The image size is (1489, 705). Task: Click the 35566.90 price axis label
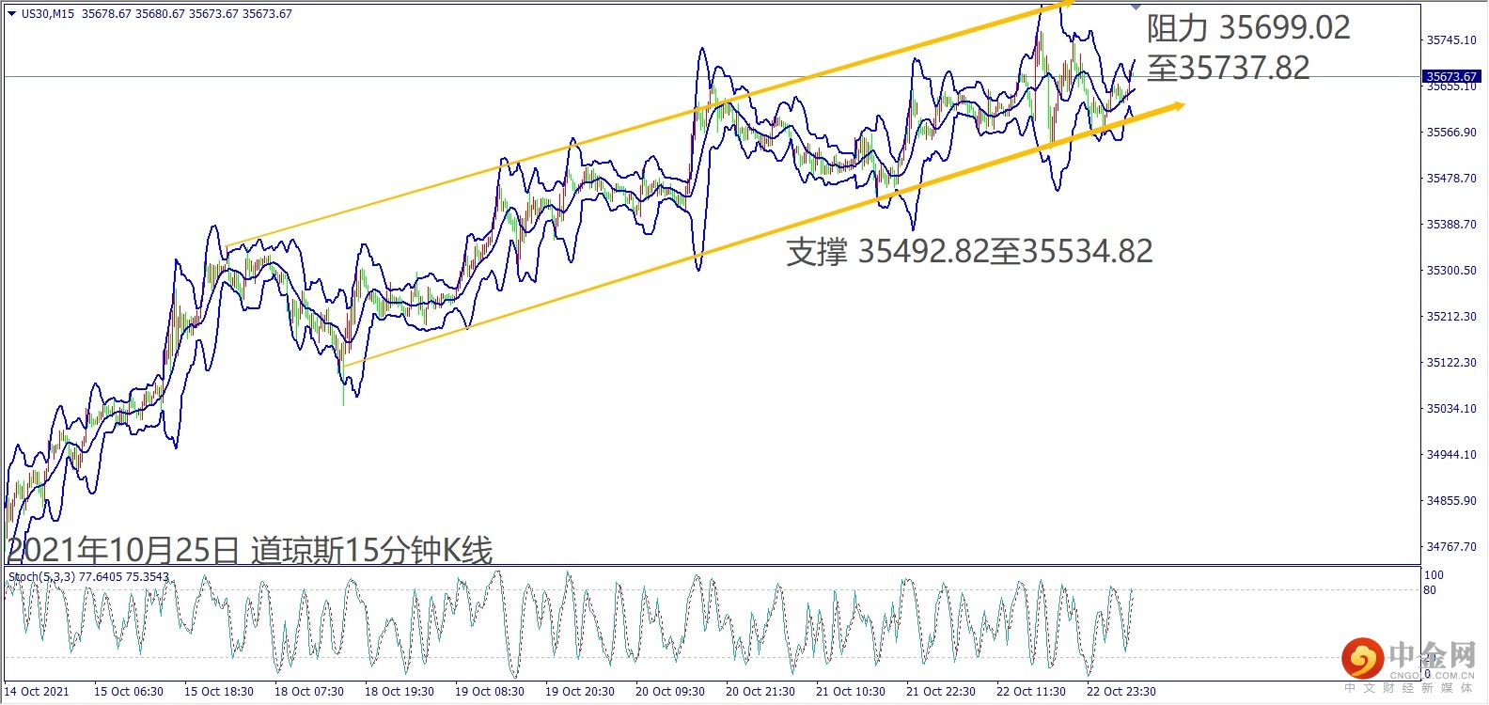1451,133
